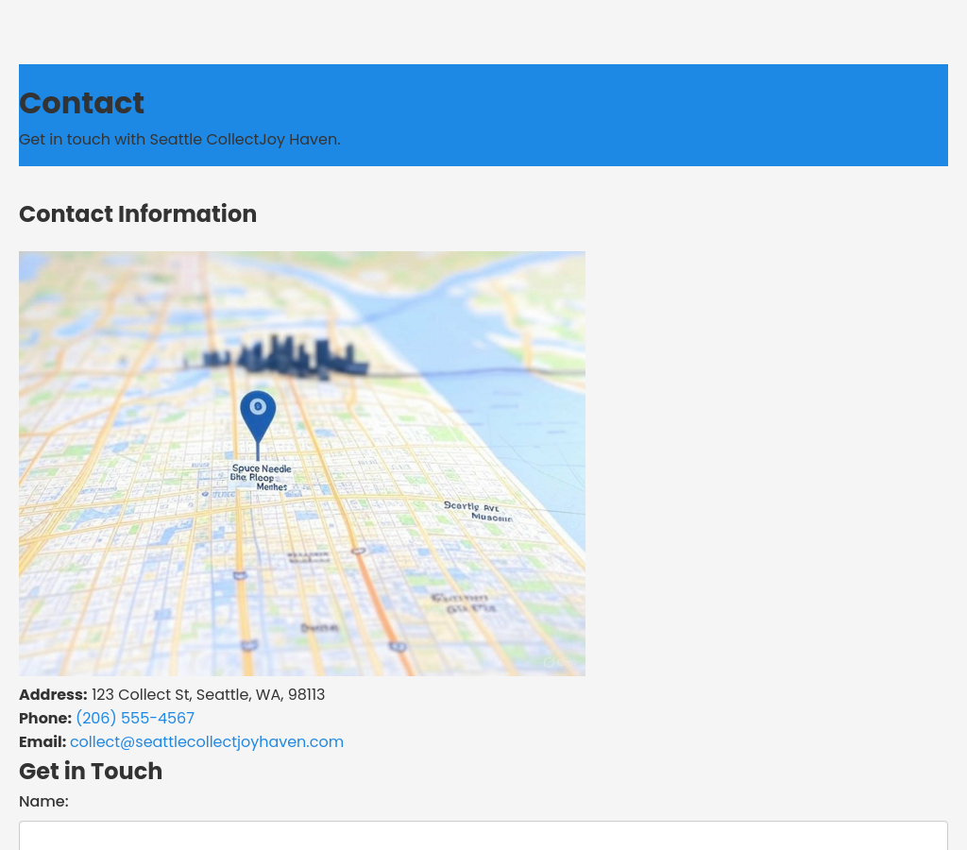Focus the Name input field
This screenshot has width=967, height=850.
click(x=483, y=836)
